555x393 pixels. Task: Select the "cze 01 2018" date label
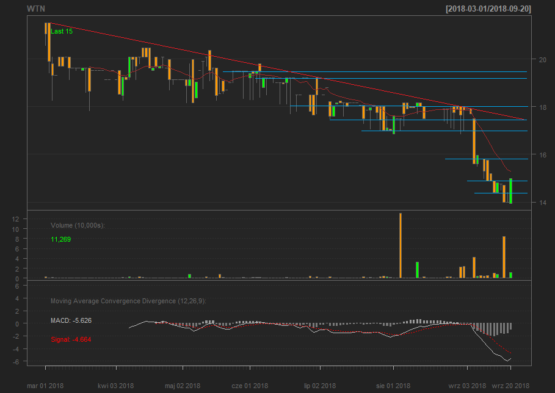point(250,386)
